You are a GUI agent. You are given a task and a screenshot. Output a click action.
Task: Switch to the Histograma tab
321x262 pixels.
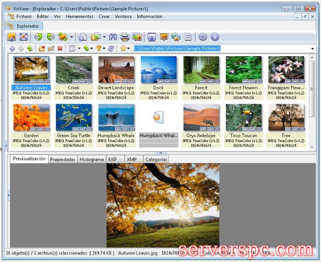[92, 160]
